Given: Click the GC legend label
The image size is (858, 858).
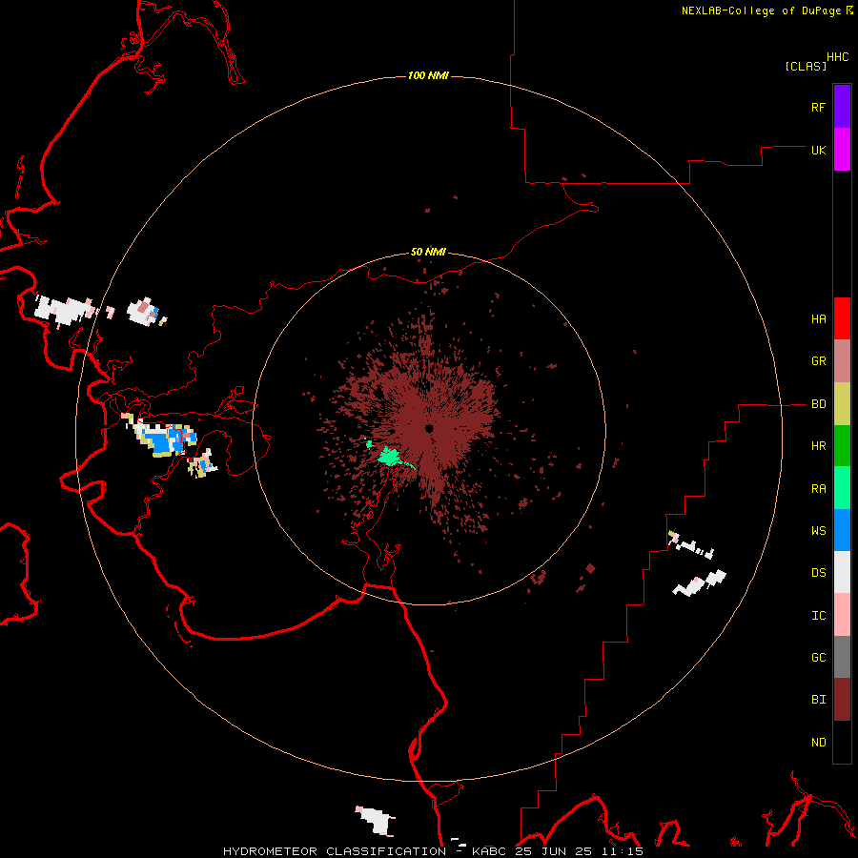Looking at the screenshot, I should pos(818,657).
